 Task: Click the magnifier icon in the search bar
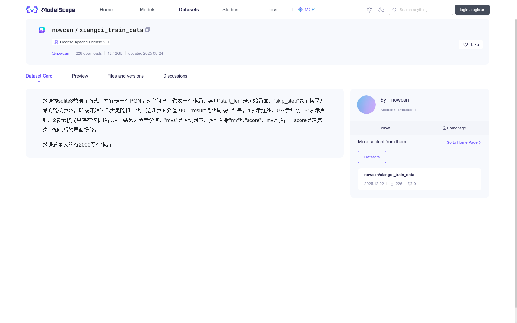click(394, 10)
